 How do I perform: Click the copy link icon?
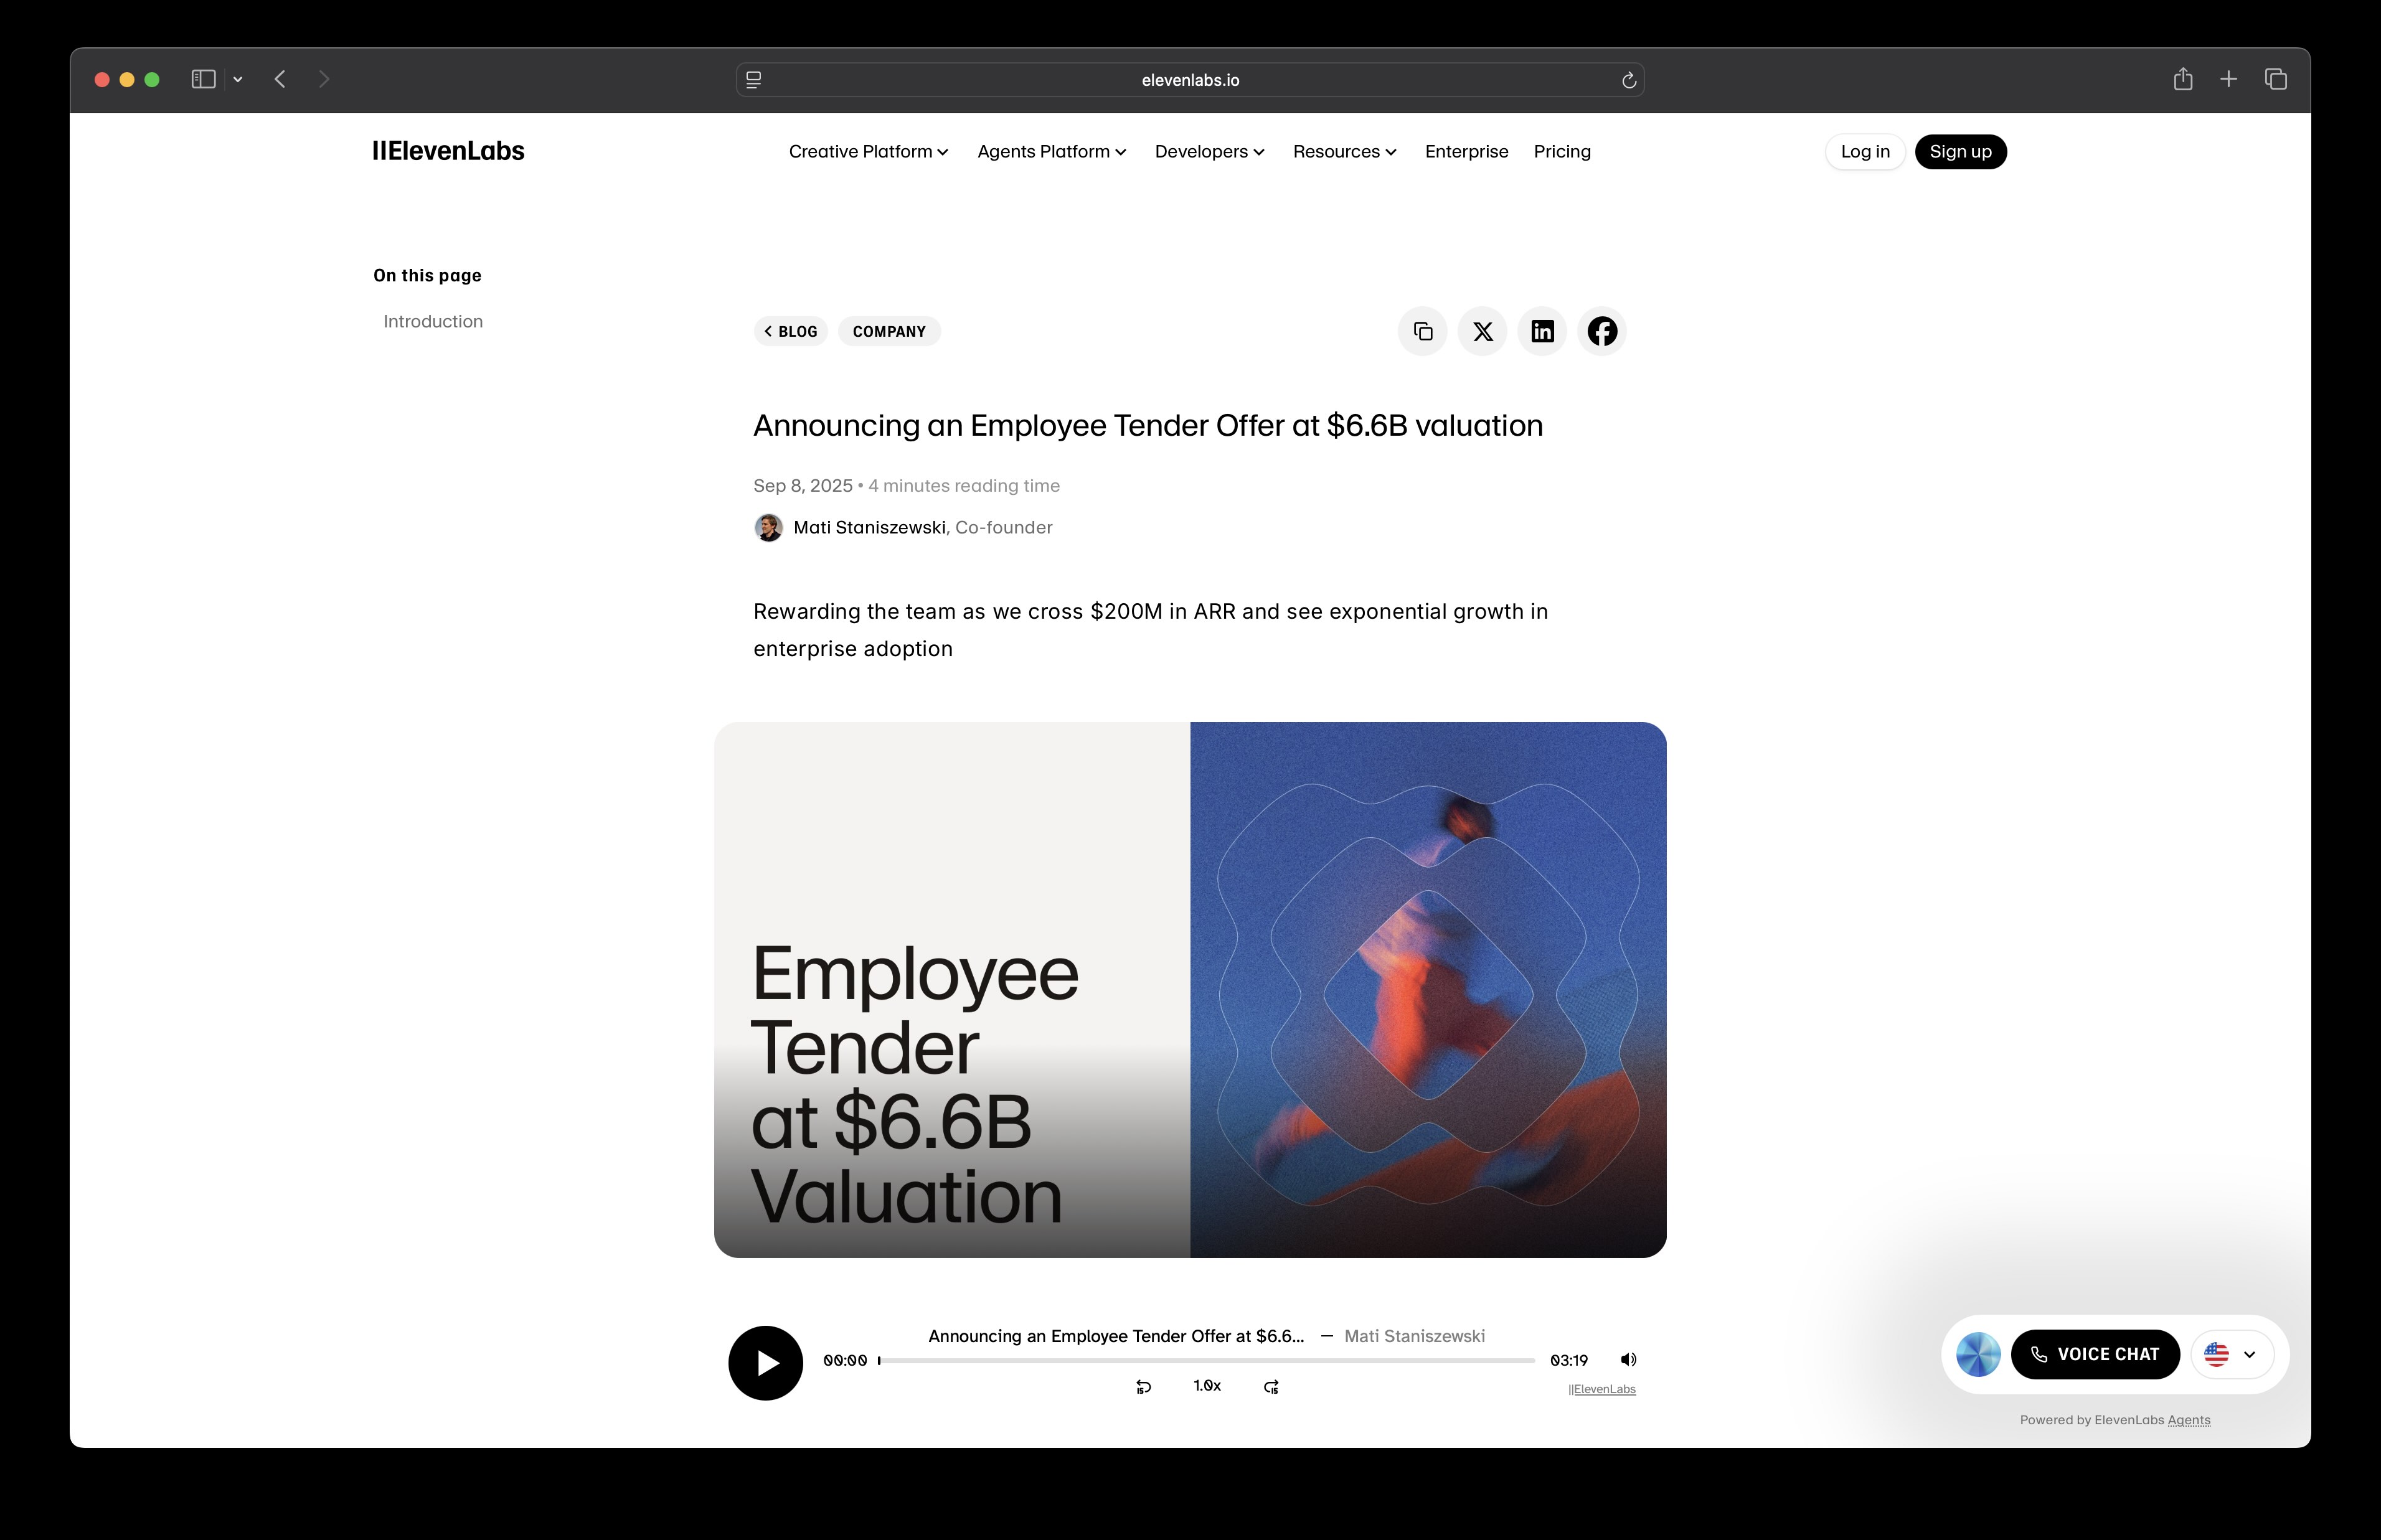tap(1422, 331)
